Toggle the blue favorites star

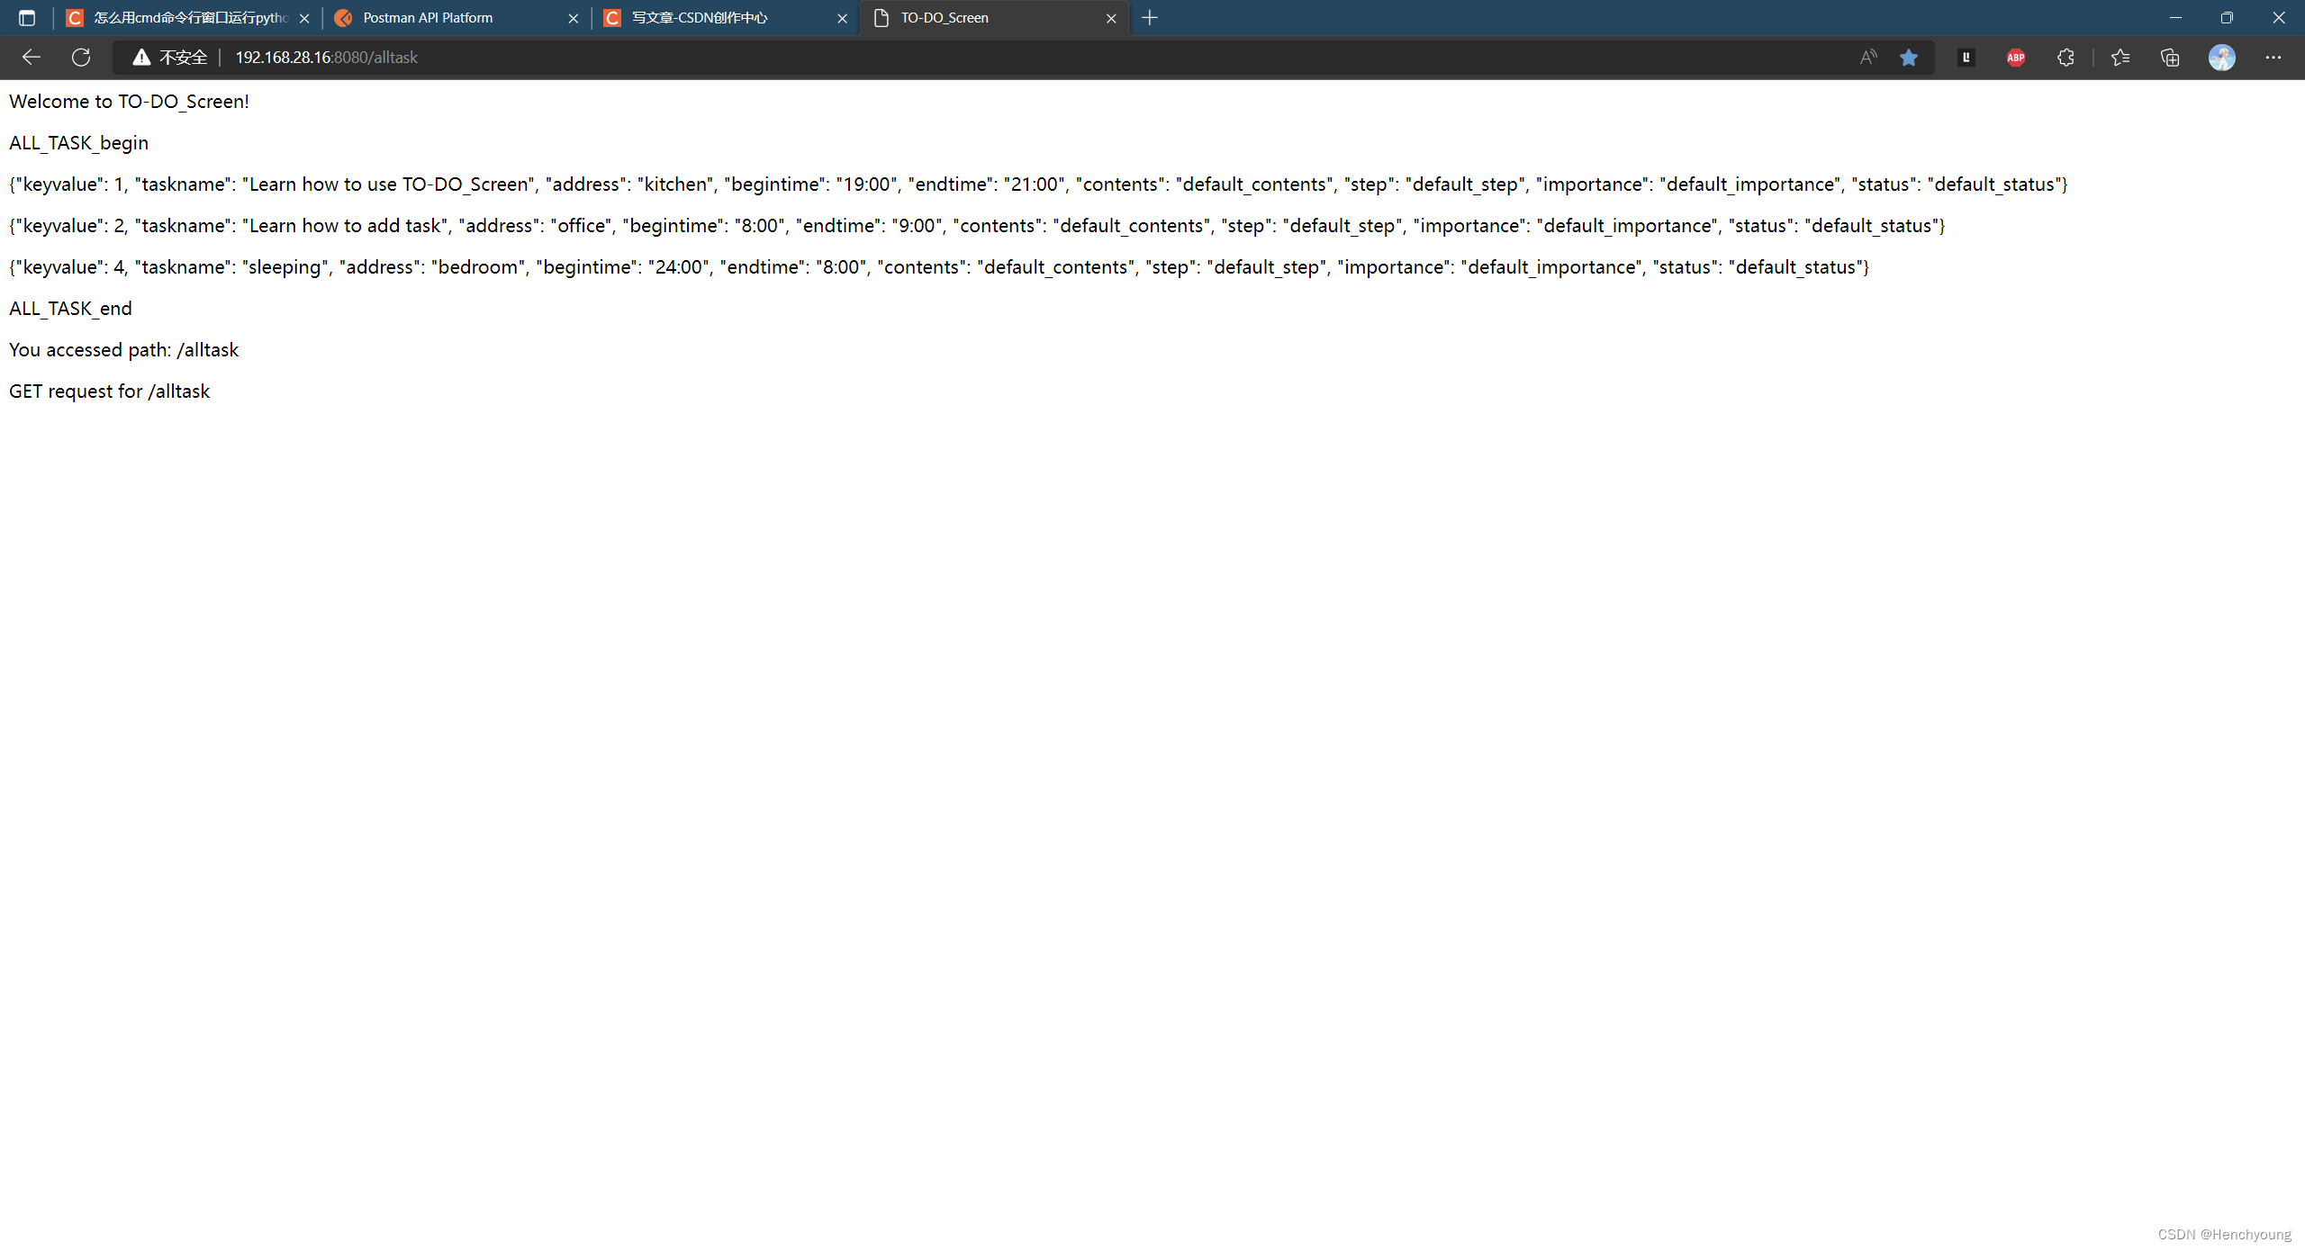(x=1908, y=58)
